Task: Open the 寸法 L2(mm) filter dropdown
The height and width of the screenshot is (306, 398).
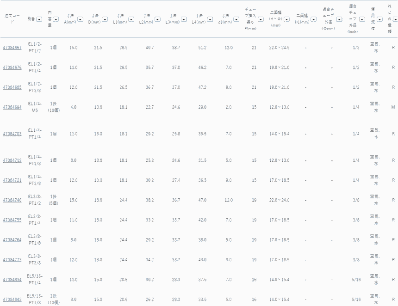Action: click(x=158, y=19)
